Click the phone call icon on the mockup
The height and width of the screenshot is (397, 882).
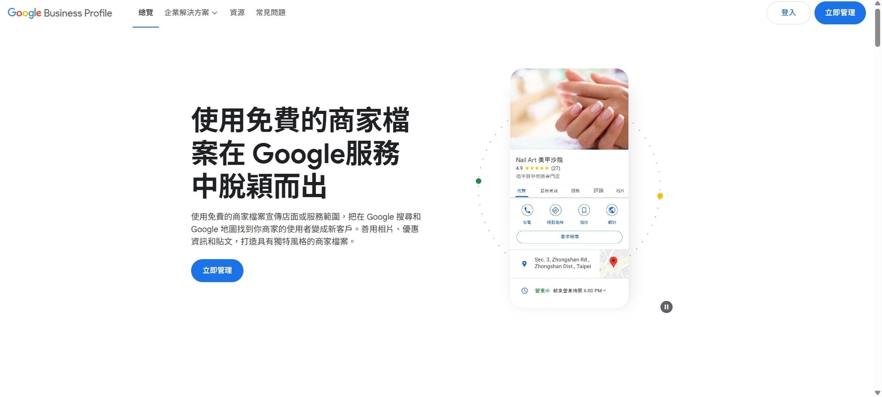click(527, 210)
